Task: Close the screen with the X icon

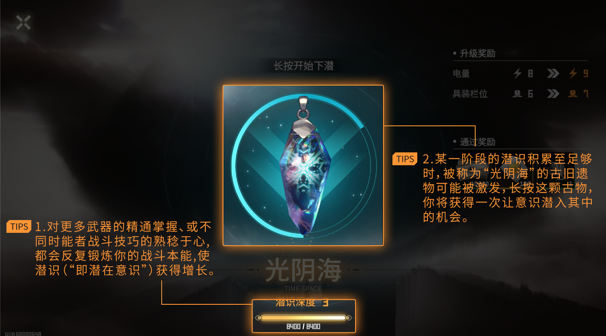Action: pyautogui.click(x=23, y=22)
